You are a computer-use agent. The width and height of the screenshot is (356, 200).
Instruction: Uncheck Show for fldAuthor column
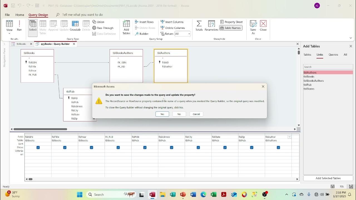tap(278, 147)
